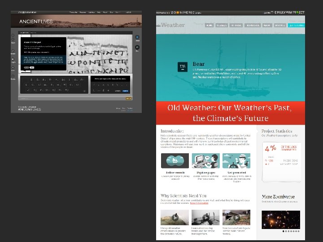Click the Zooniverse logo on Ancient Lives page
The image size is (323, 242).
click(27, 13)
